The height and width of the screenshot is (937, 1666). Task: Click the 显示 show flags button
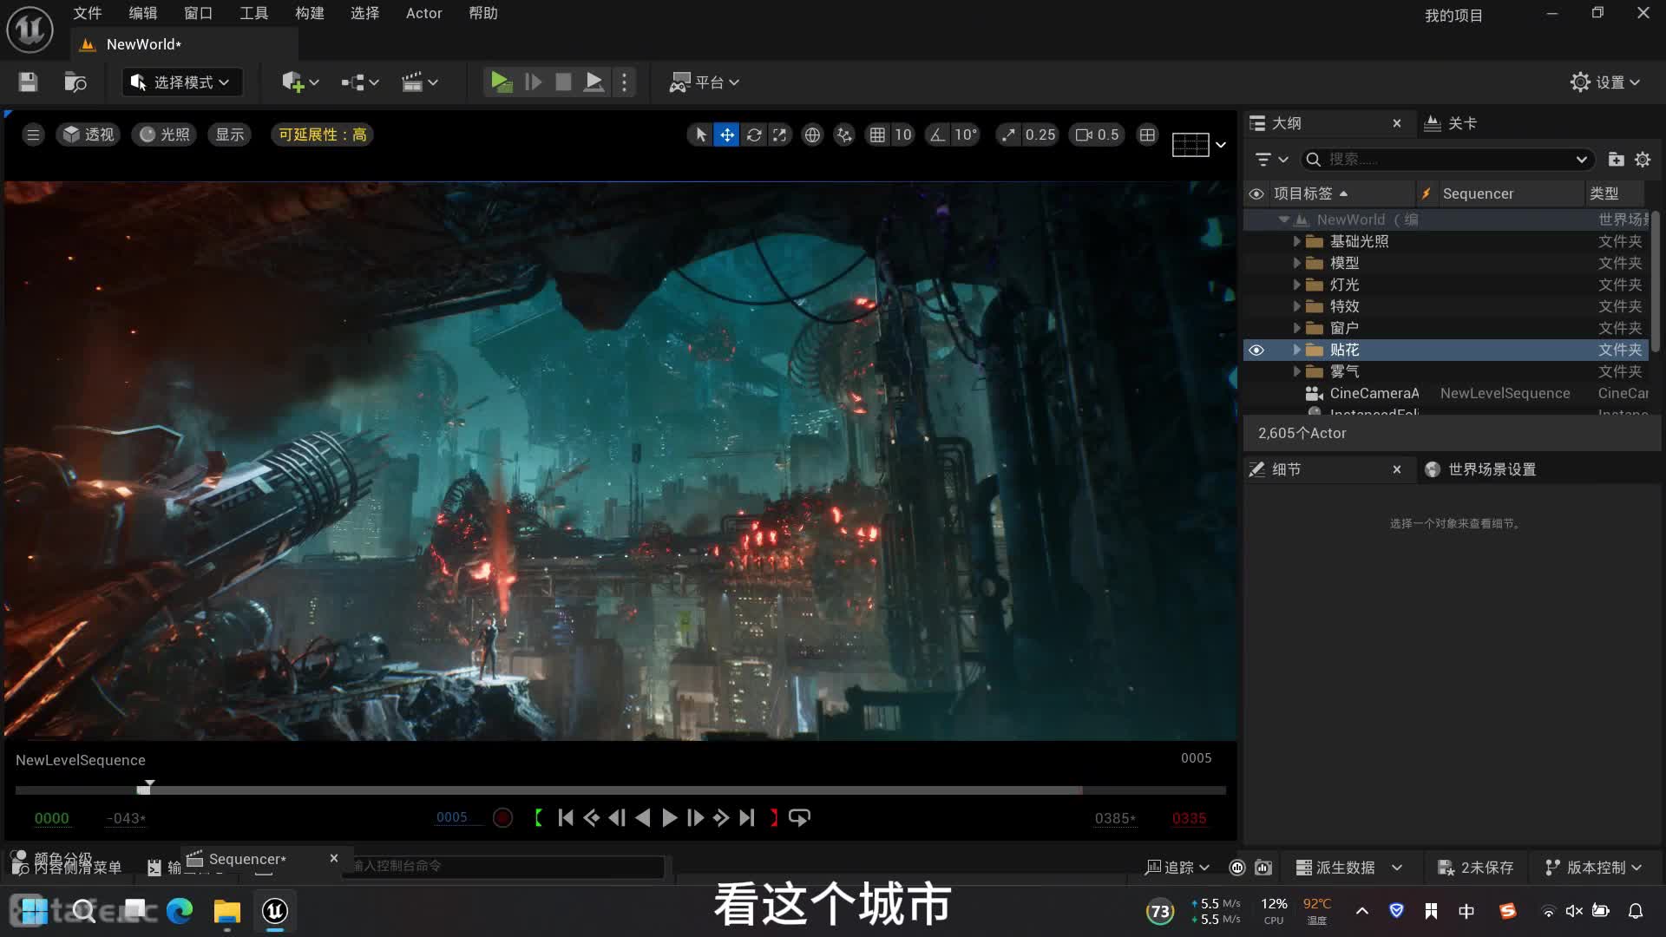click(230, 134)
